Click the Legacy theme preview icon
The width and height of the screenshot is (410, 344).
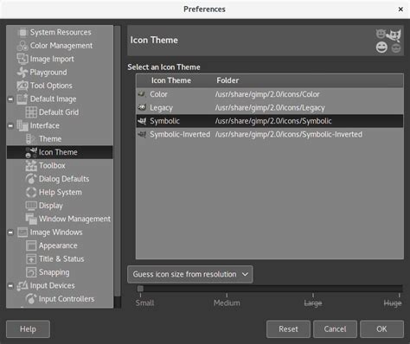pyautogui.click(x=142, y=107)
